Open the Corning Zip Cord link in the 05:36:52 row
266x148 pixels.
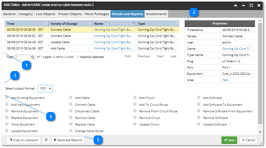(113, 36)
